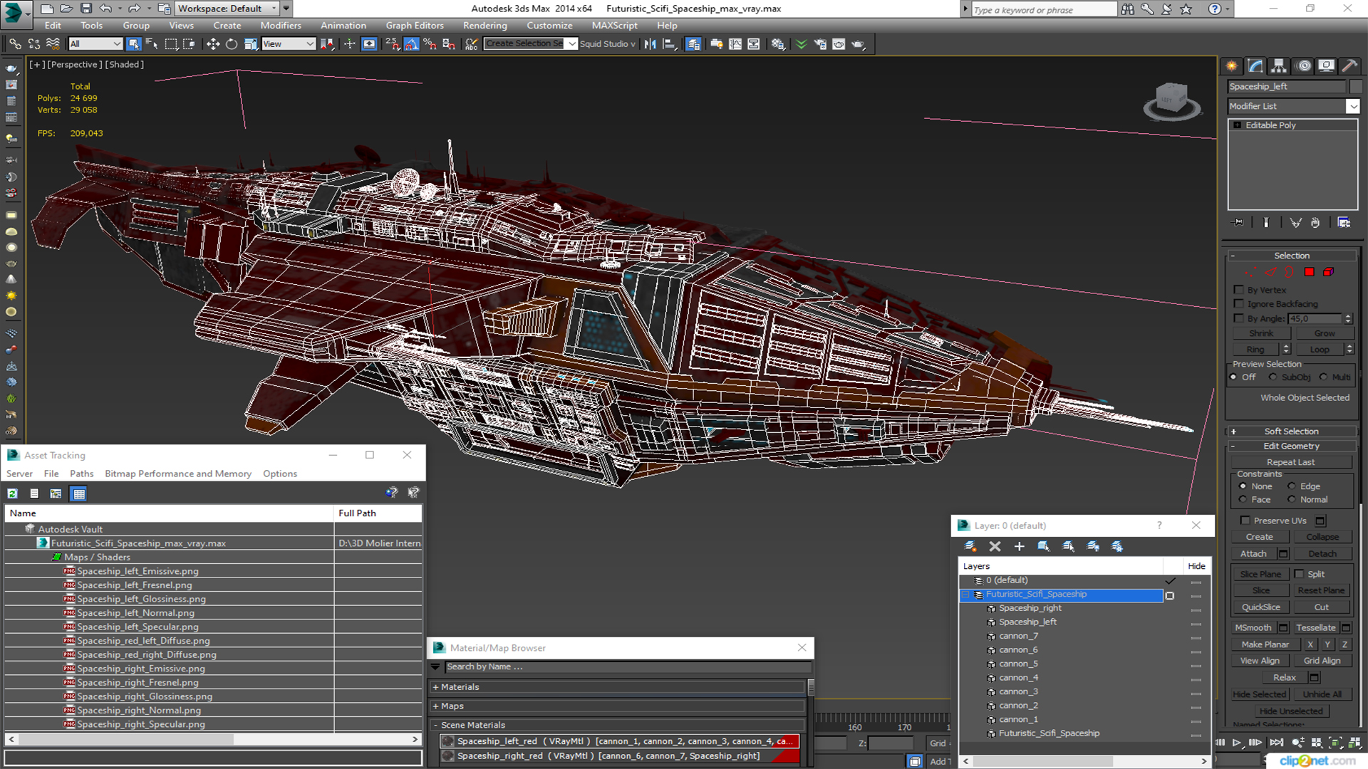Select Edge constraint radio button
Viewport: 1368px width, 769px height.
tap(1291, 486)
